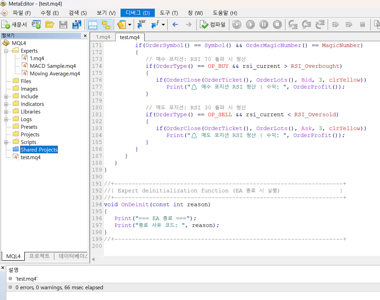380x300 pixels.
Task: Click the Save file floppy icon
Action: click(63, 25)
